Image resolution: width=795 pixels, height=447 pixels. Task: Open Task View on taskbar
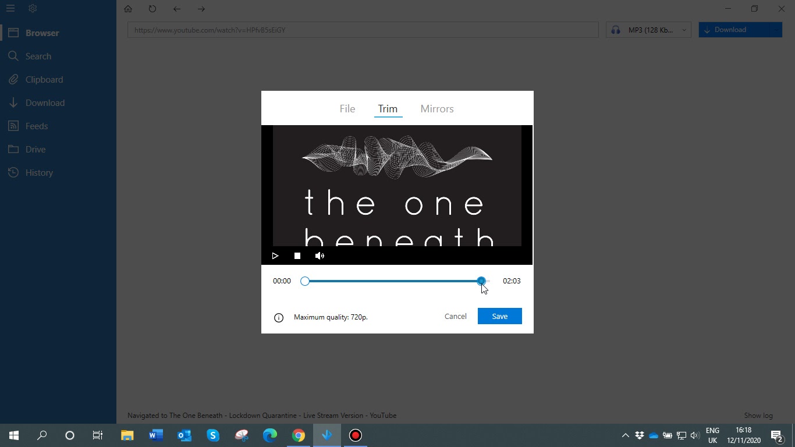(x=98, y=435)
